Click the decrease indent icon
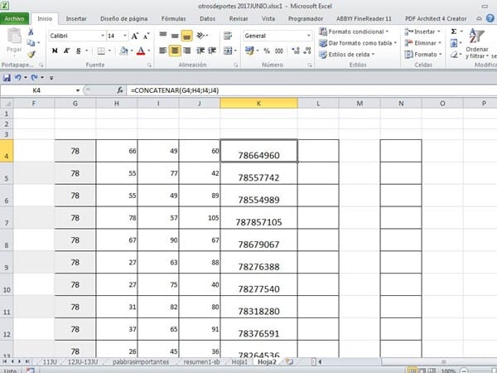Screen dimensions: 497x373 point(200,51)
